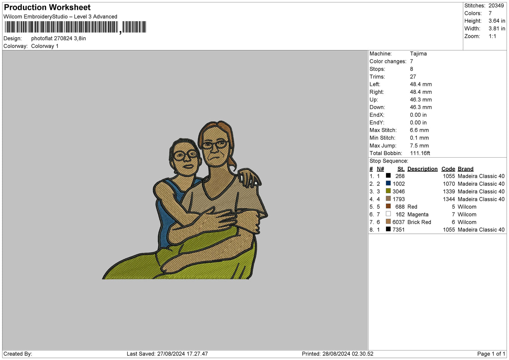Click the Left value 48.4 mm
509x360 pixels.
coord(421,84)
